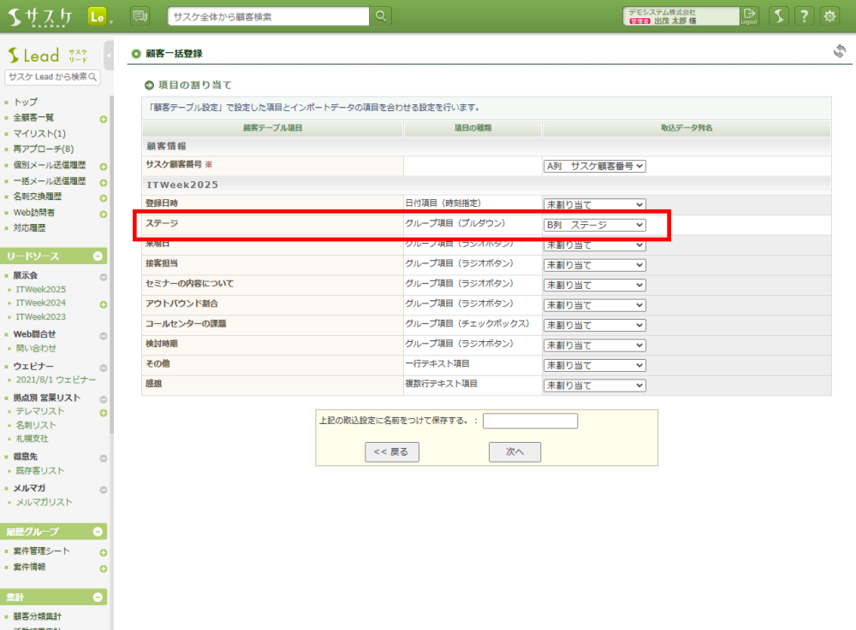Open the chat message icon in header

coord(140,16)
